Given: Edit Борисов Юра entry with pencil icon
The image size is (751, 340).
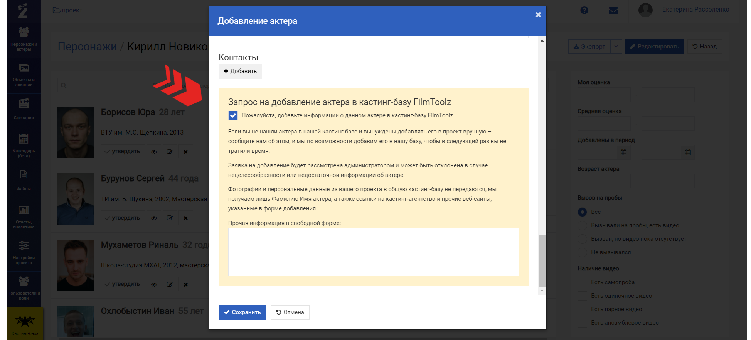Looking at the screenshot, I should pos(170,152).
